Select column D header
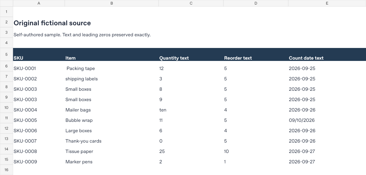 [x=256, y=3]
